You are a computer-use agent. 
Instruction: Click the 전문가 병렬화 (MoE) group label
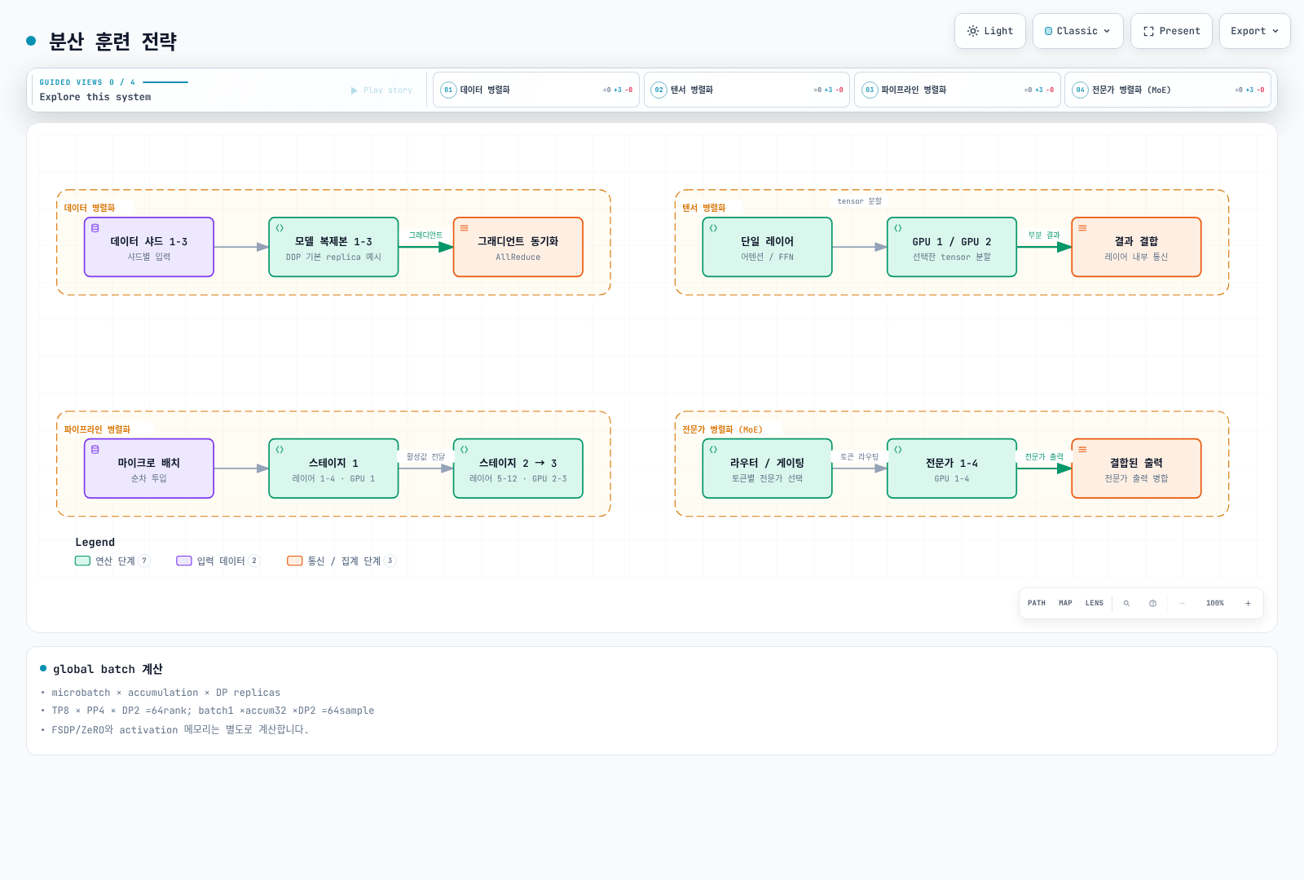[x=722, y=429]
